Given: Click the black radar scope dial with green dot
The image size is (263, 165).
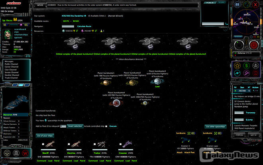Looking at the screenshot, I should click(239, 45).
